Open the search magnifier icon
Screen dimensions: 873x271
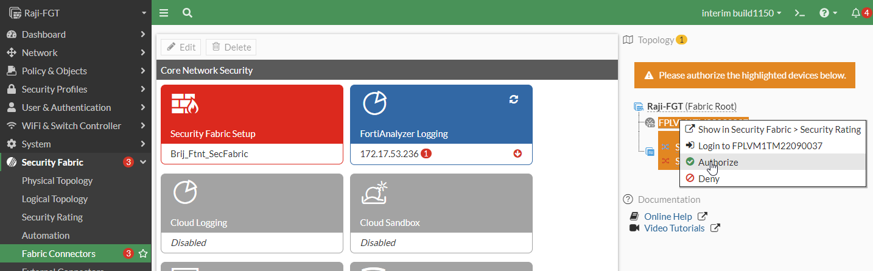click(x=188, y=13)
